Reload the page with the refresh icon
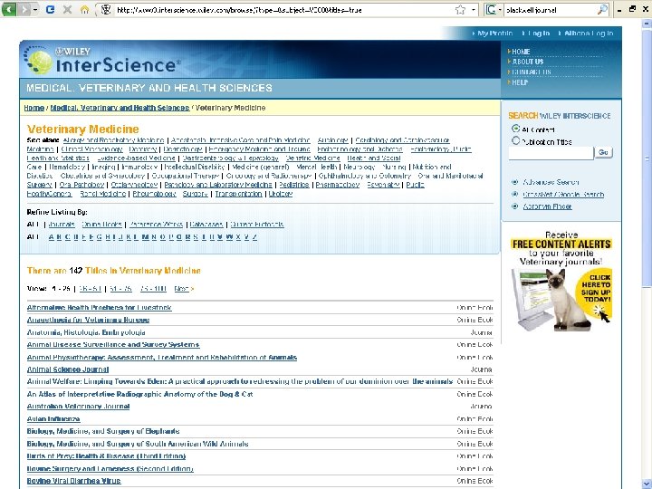 [x=51, y=9]
